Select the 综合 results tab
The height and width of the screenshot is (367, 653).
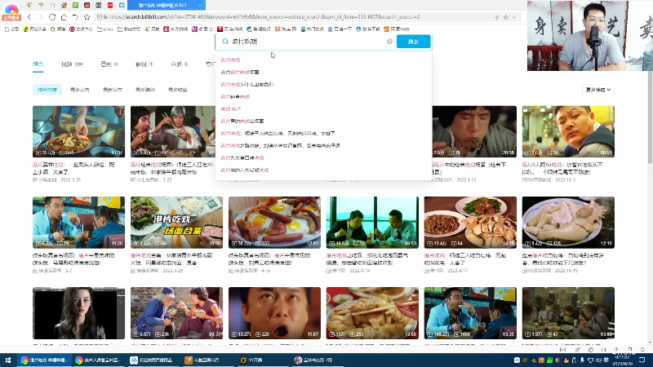pos(38,64)
